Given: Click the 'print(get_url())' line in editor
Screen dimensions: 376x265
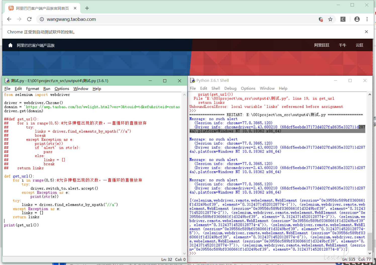Looking at the screenshot, I should click(21, 225).
